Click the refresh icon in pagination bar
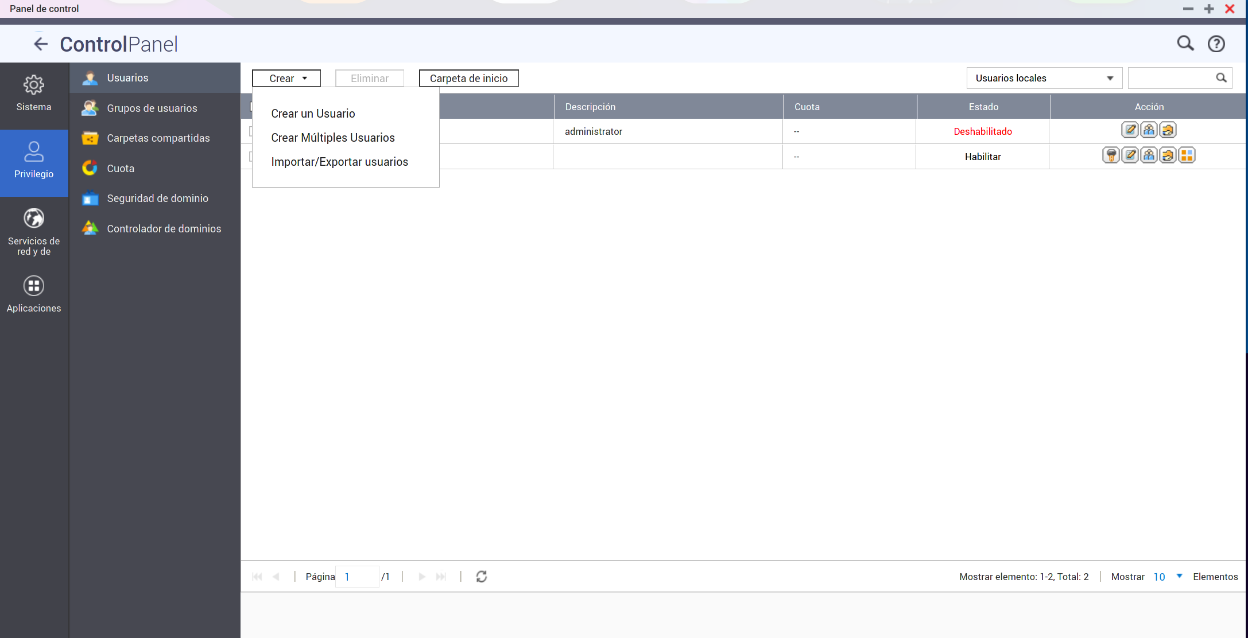The image size is (1248, 638). click(481, 577)
